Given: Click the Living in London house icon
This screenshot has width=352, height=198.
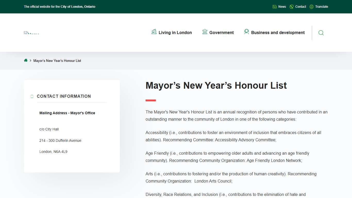Looking at the screenshot, I should pyautogui.click(x=154, y=31).
